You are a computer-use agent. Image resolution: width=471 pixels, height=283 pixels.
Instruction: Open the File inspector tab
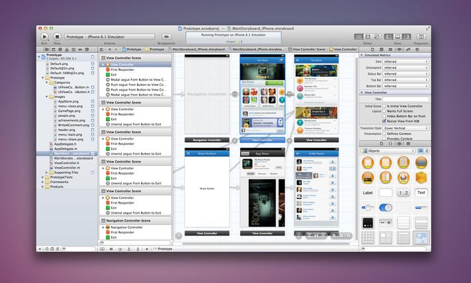[372, 49]
